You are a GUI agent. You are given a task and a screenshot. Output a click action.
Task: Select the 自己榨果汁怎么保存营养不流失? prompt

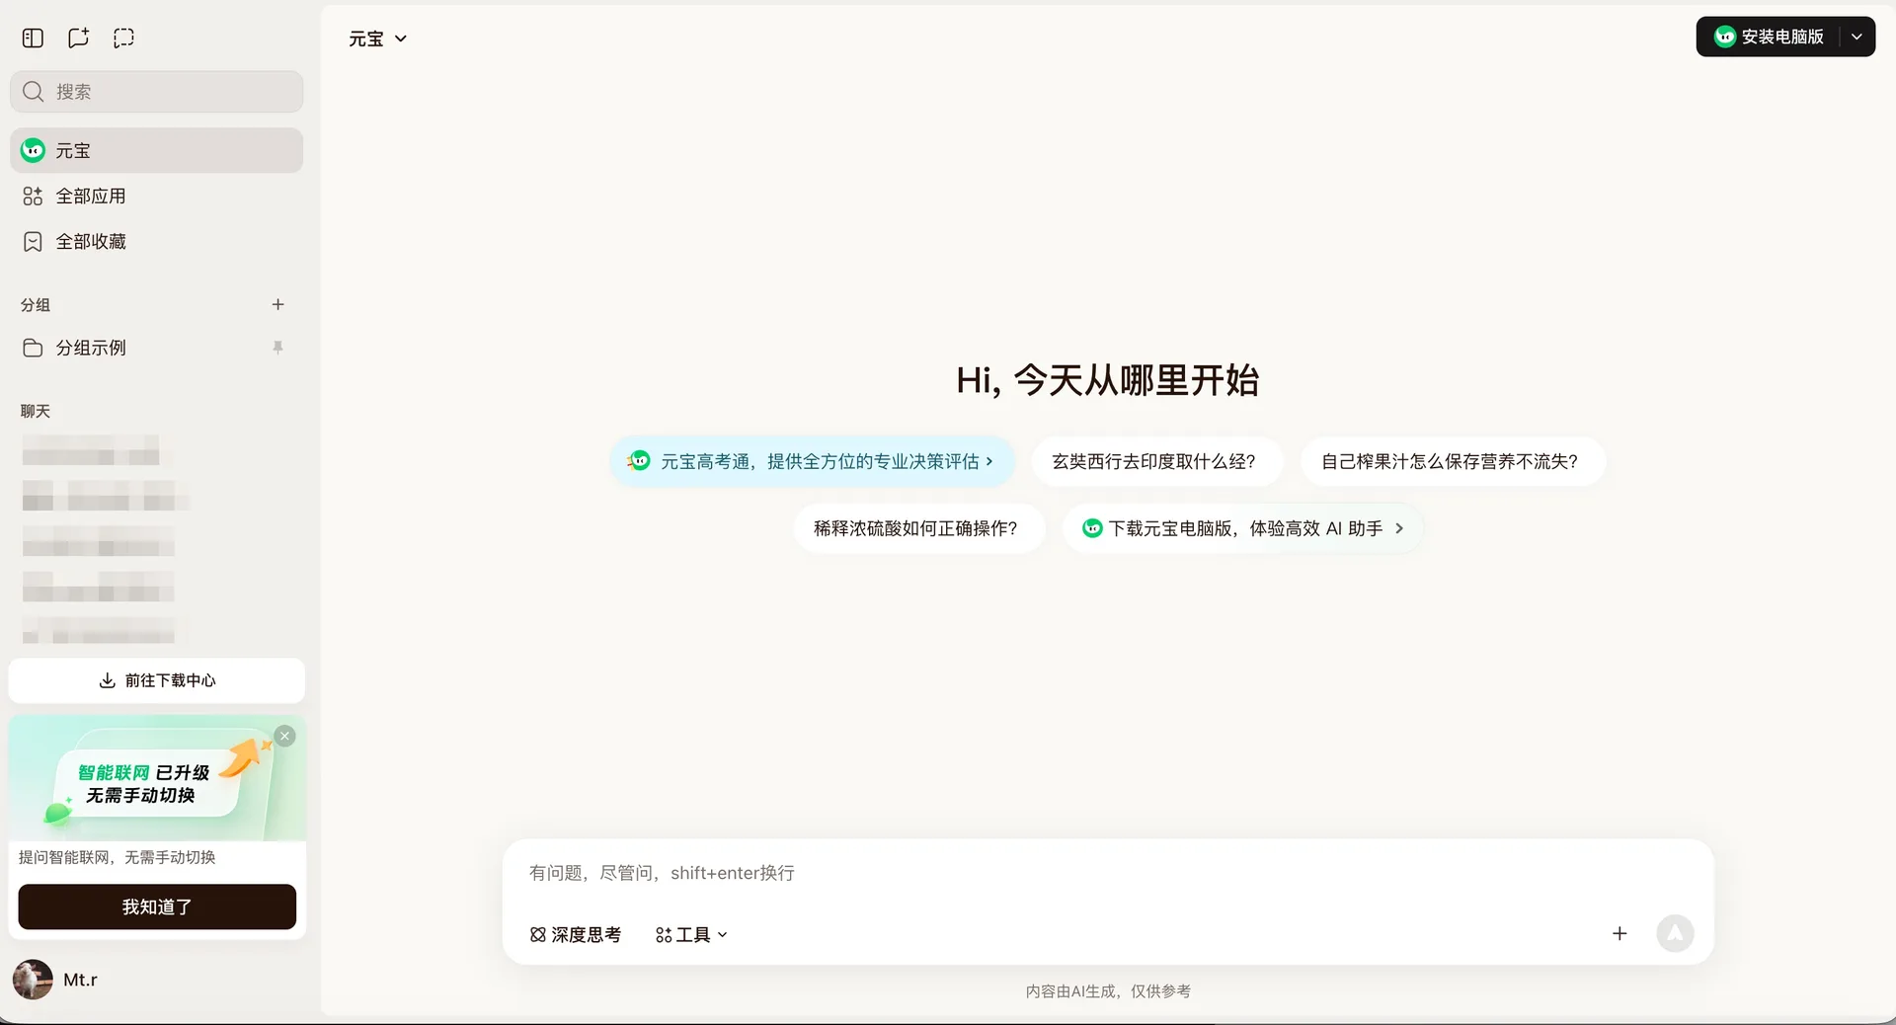coord(1453,461)
